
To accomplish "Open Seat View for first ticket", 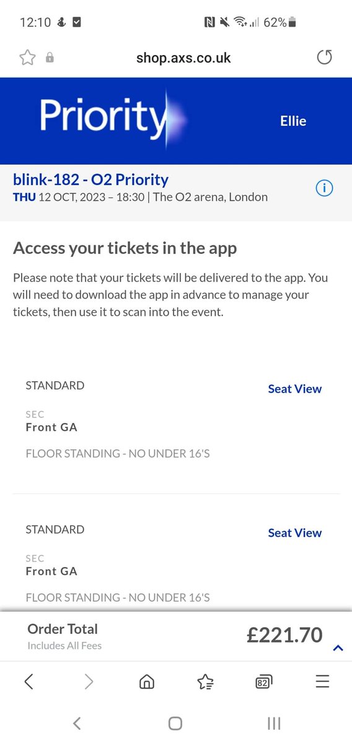I will 294,389.
